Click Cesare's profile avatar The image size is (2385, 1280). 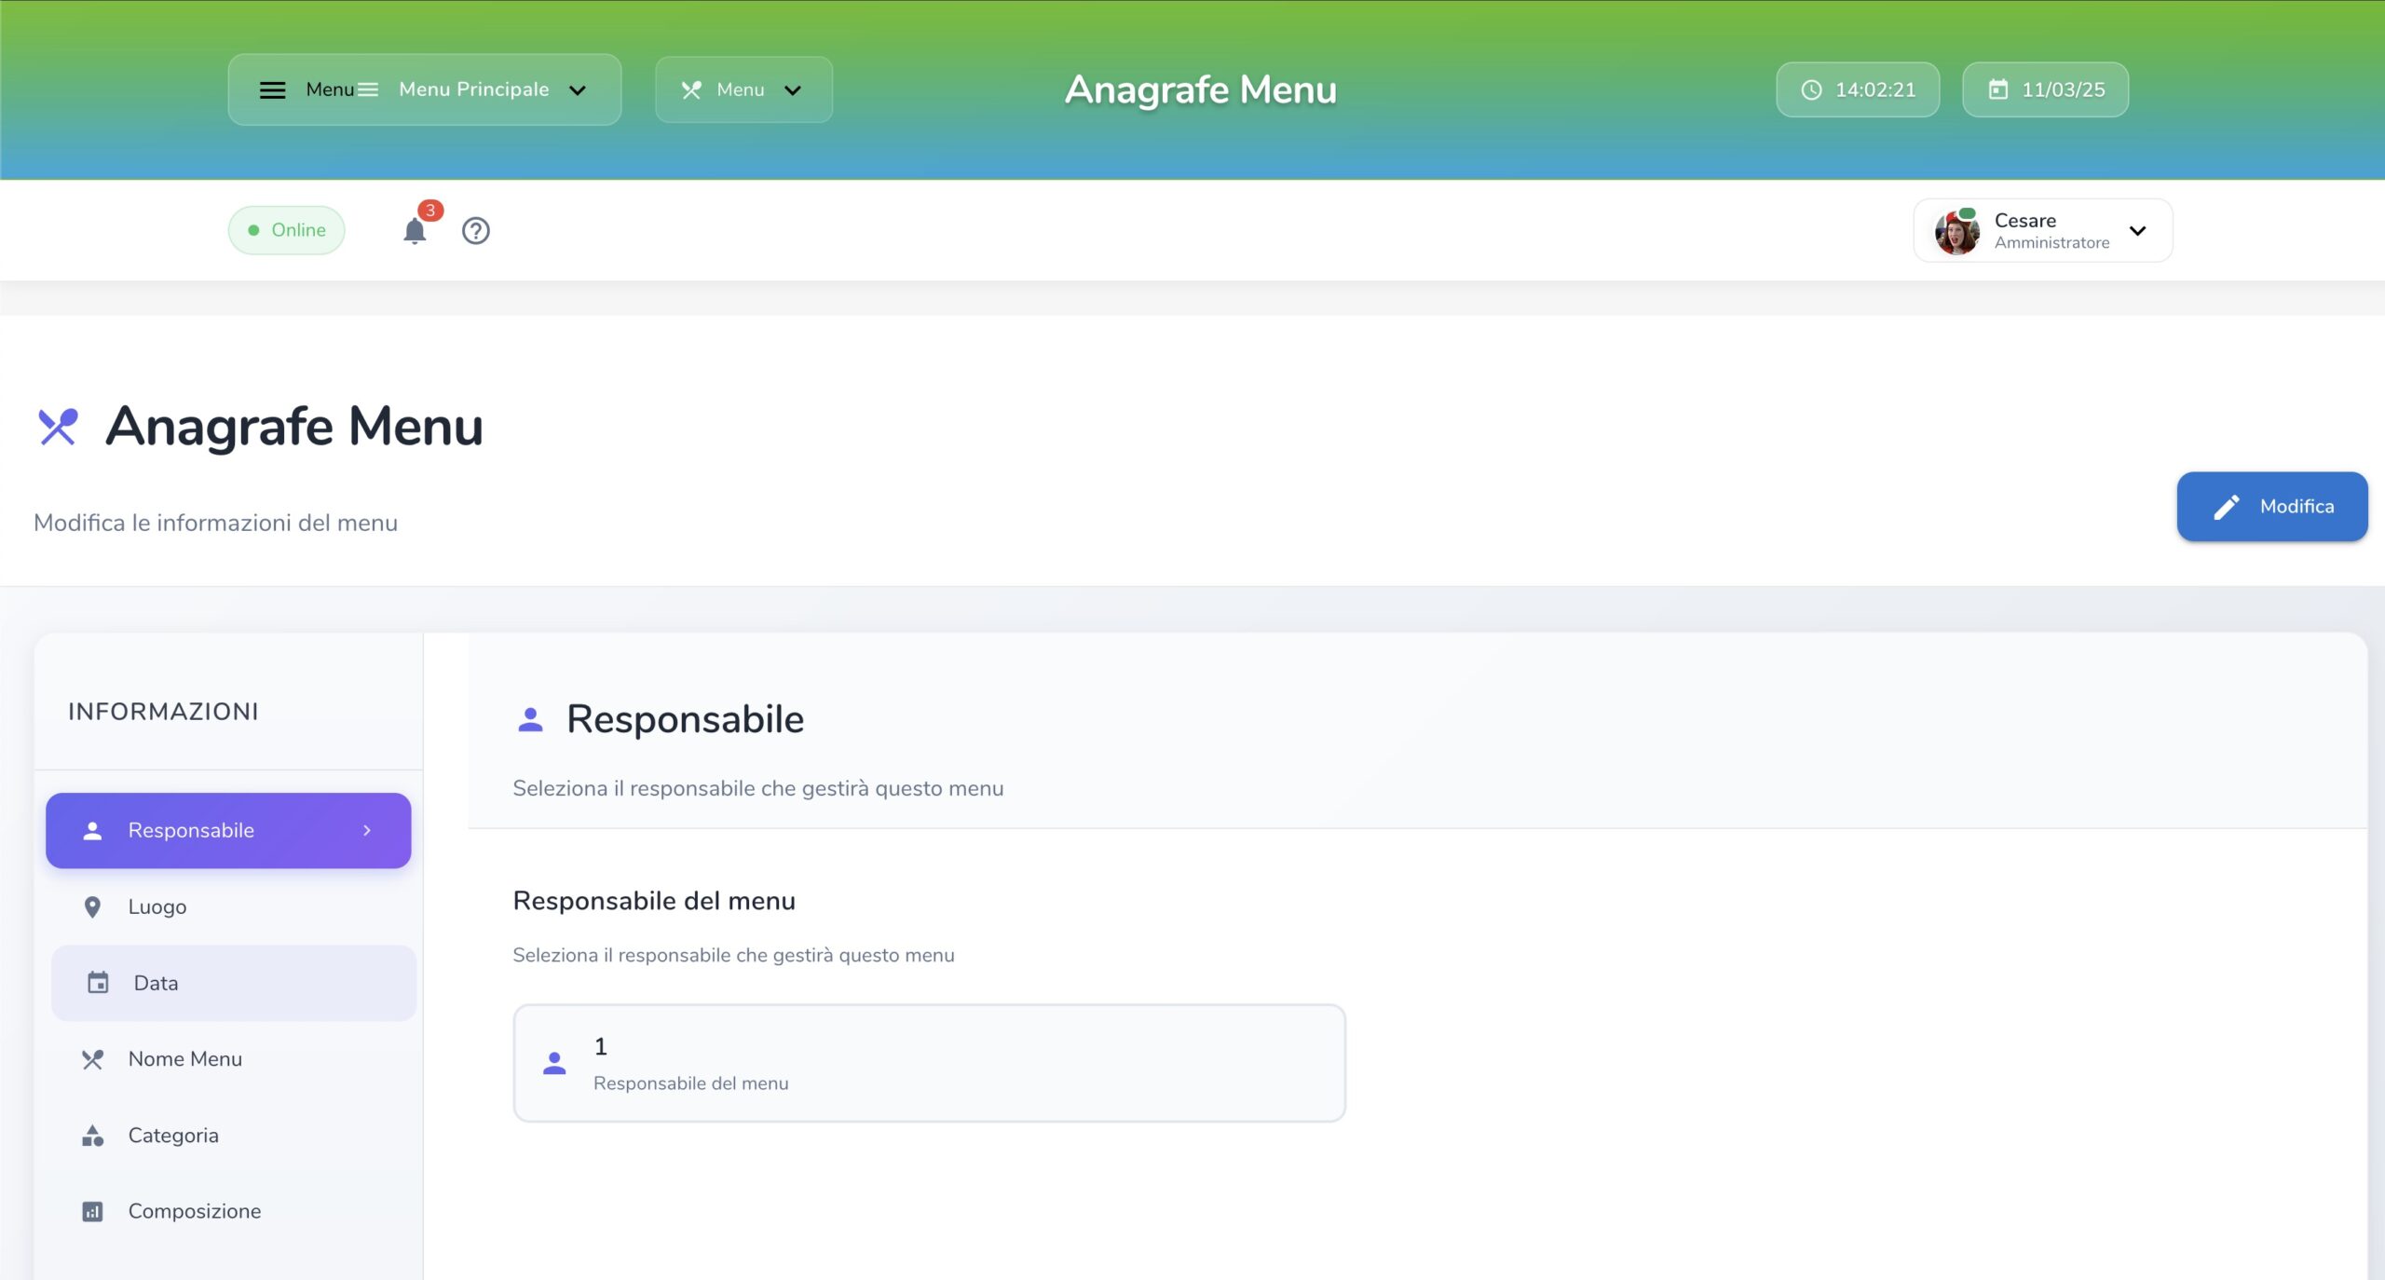[x=1957, y=230]
